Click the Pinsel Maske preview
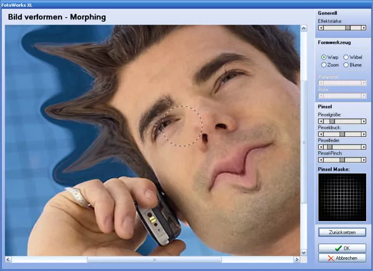373x271 pixels. [x=342, y=198]
